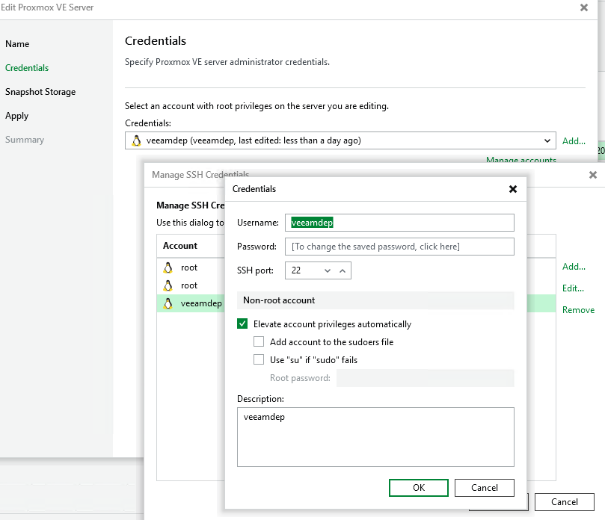Open the Credentials account dropdown
This screenshot has height=520, width=605.
pos(340,140)
